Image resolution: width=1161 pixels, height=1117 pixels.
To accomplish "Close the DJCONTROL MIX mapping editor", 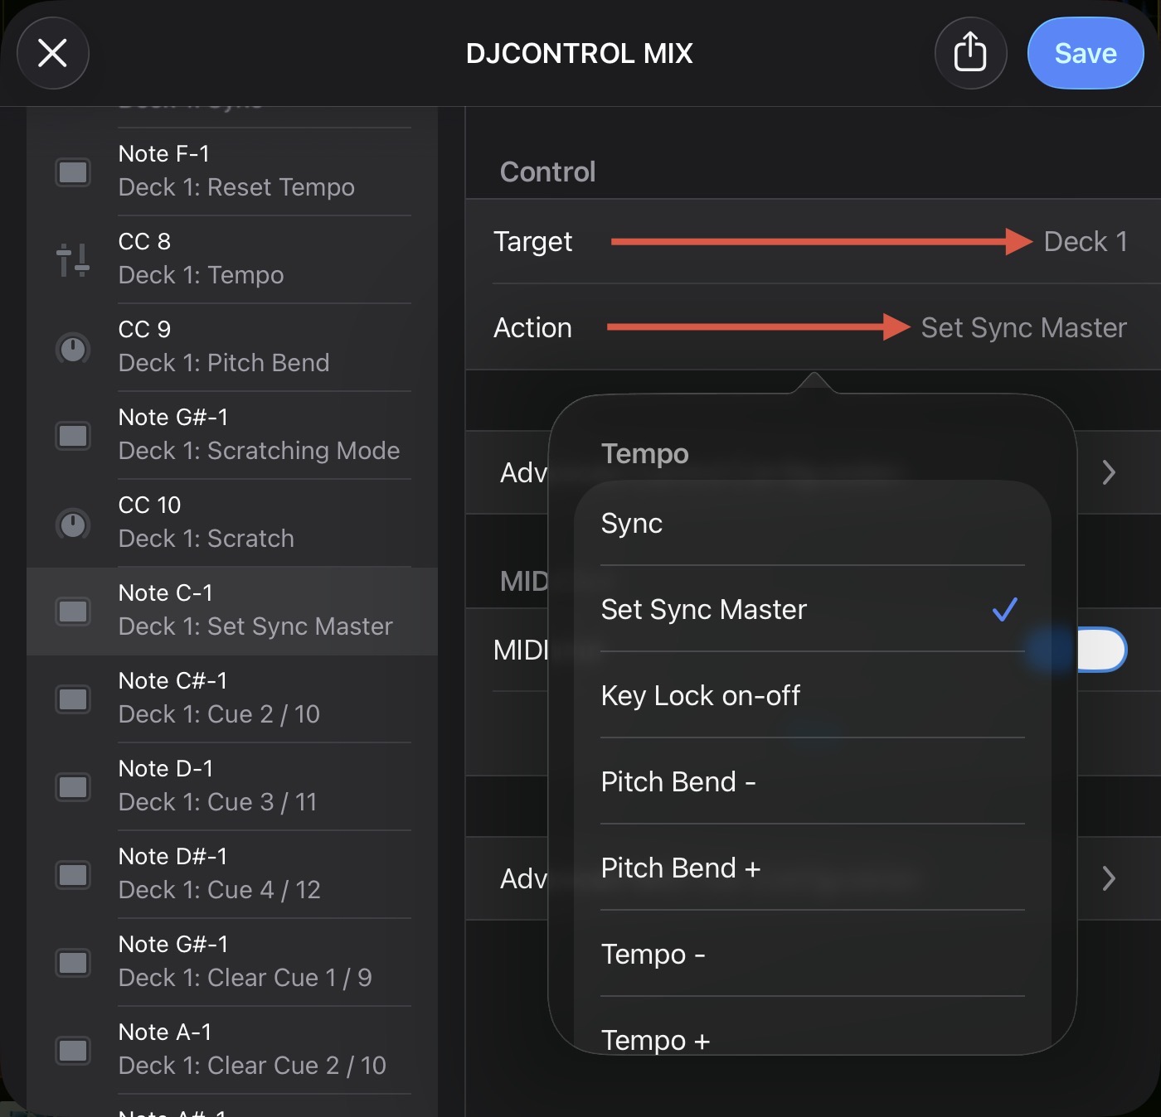I will [x=53, y=53].
